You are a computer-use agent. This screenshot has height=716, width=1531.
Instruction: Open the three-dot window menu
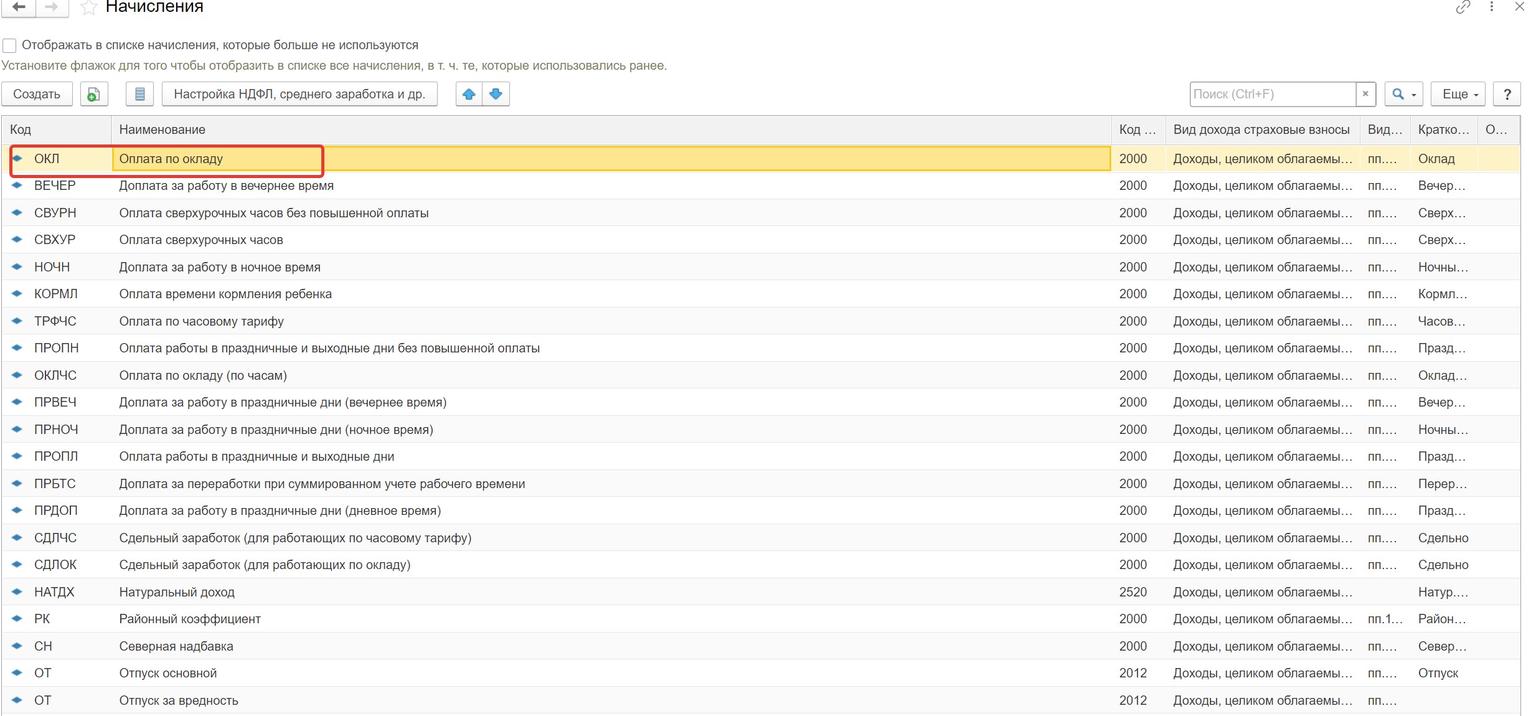1492,7
